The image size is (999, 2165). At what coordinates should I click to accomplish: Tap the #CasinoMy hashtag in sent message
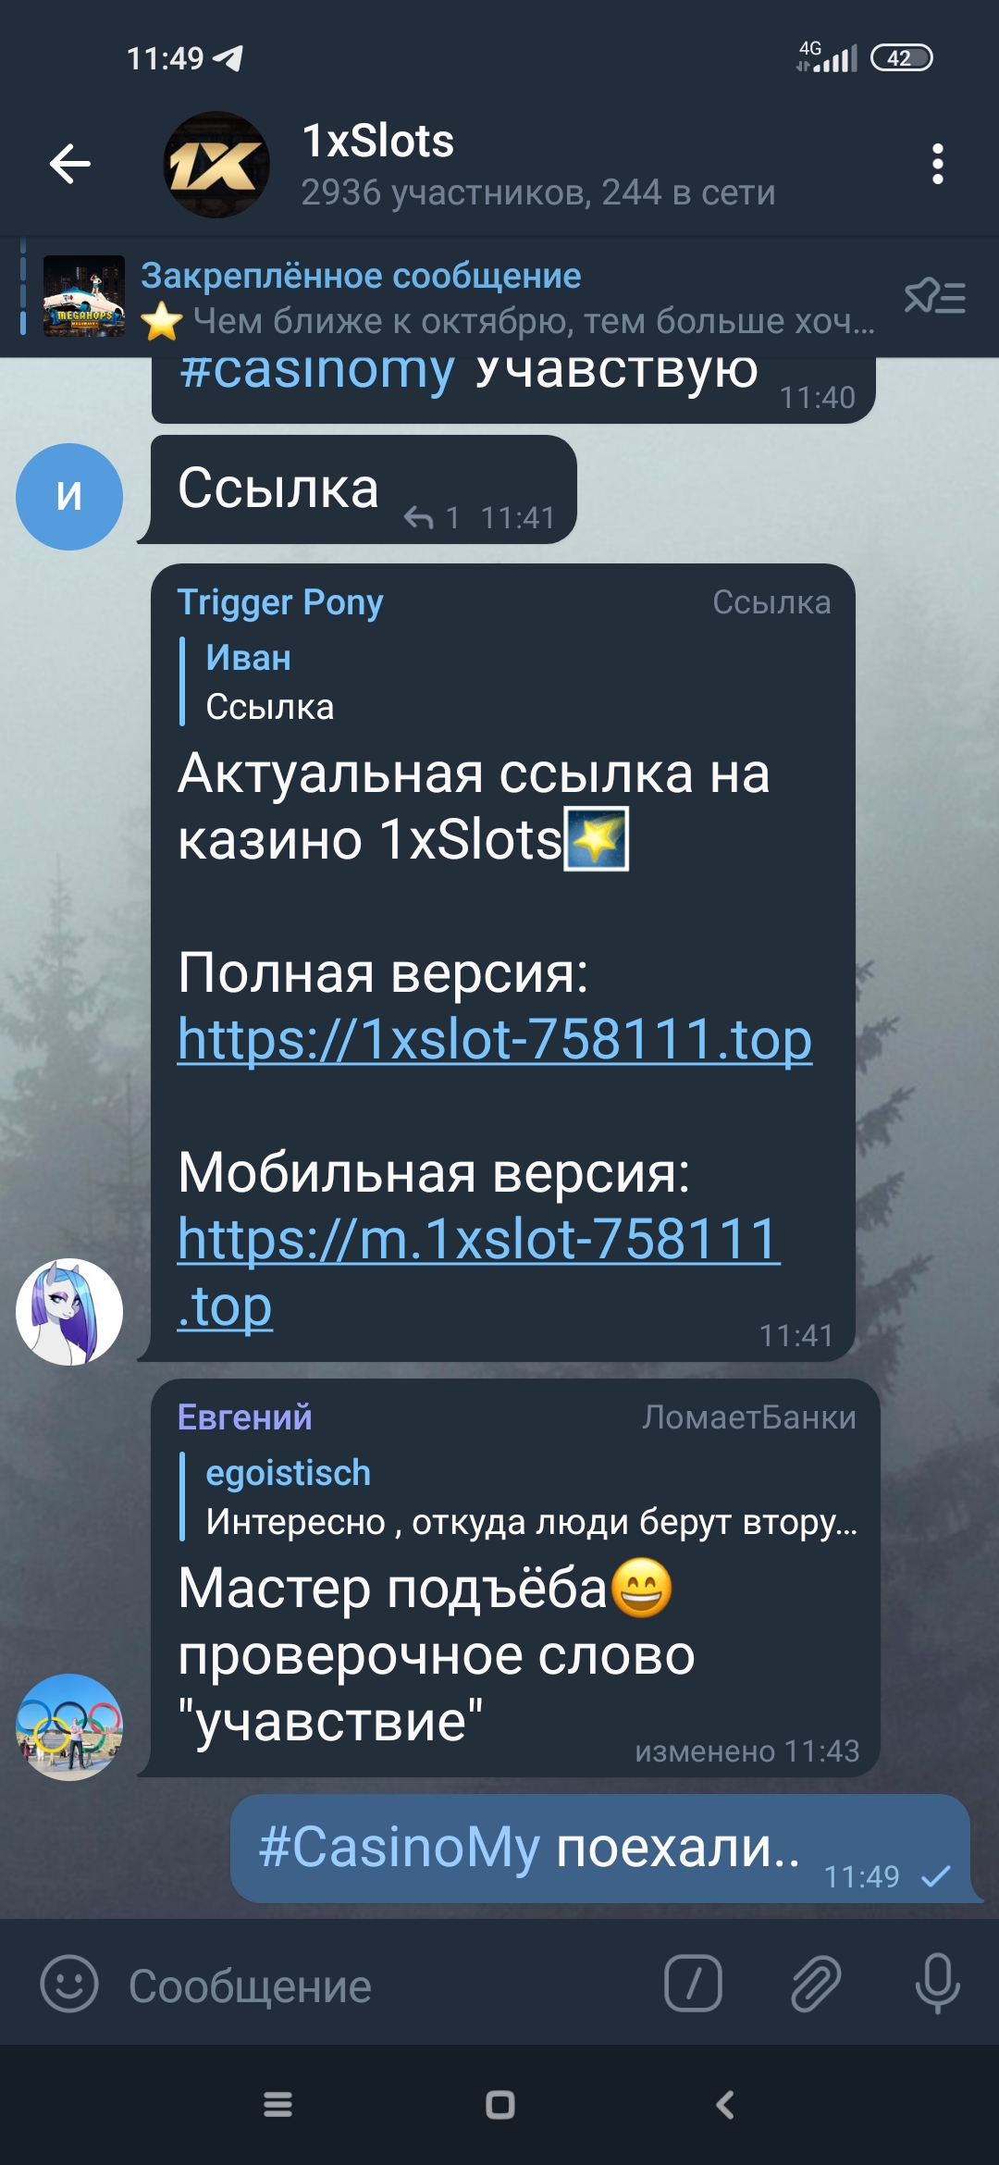399,1847
